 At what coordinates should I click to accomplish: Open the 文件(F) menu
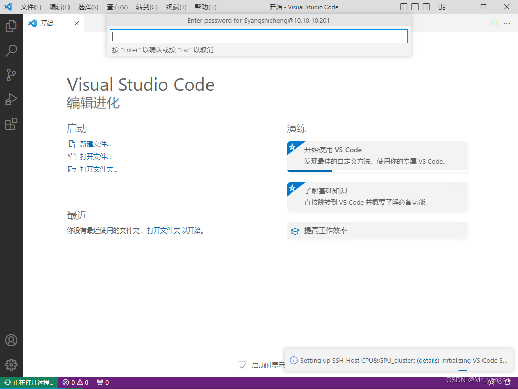click(31, 7)
